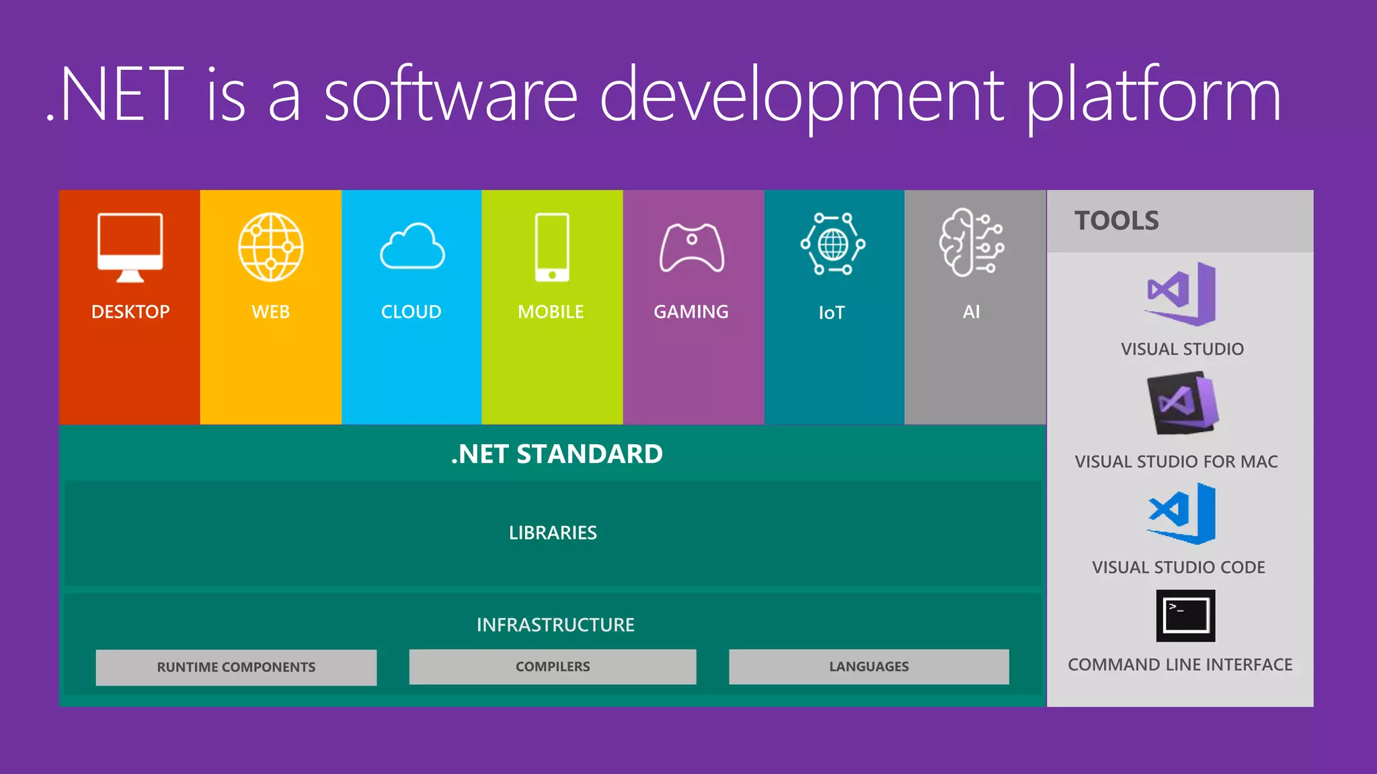This screenshot has height=774, width=1377.
Task: Click the Libraries section label
Action: 553,533
